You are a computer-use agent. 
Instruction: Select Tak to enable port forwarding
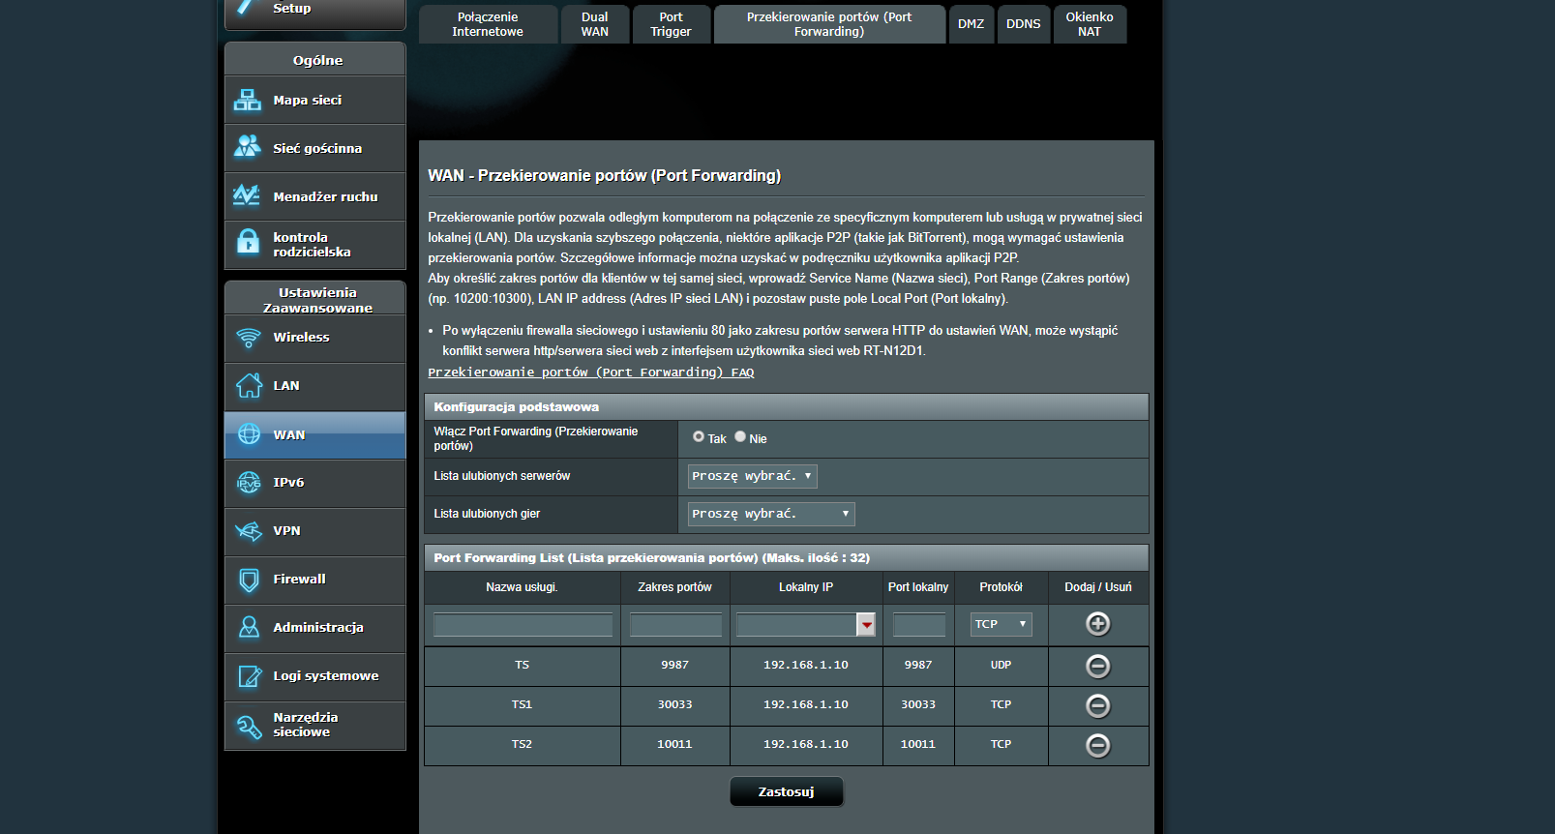(x=699, y=437)
